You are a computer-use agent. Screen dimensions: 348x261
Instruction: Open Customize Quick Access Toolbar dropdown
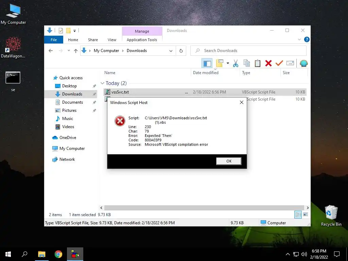[x=74, y=31]
